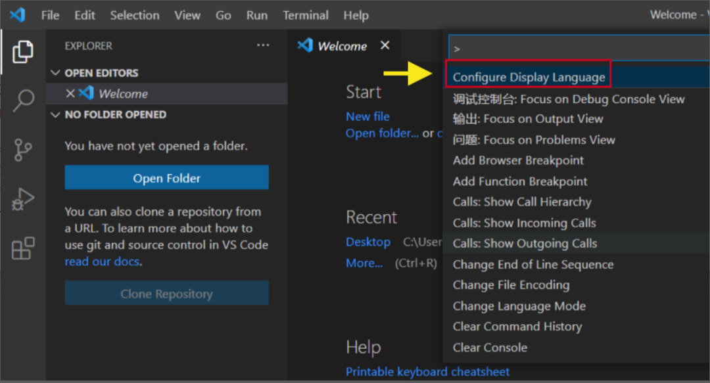Click the VS Code logo in title bar
This screenshot has height=383, width=710.
18,15
